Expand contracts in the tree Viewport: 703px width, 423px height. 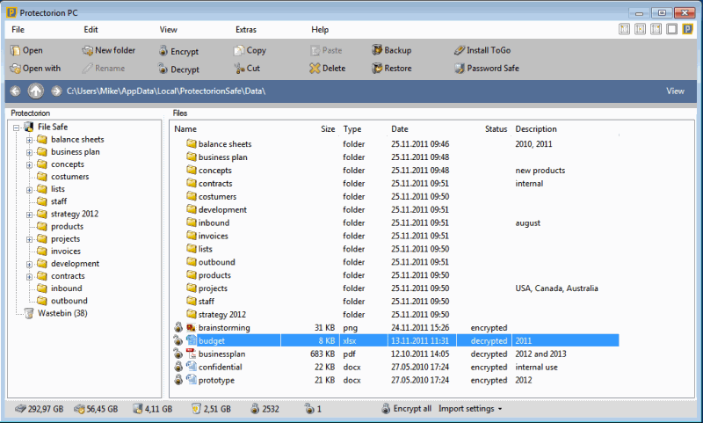[29, 277]
